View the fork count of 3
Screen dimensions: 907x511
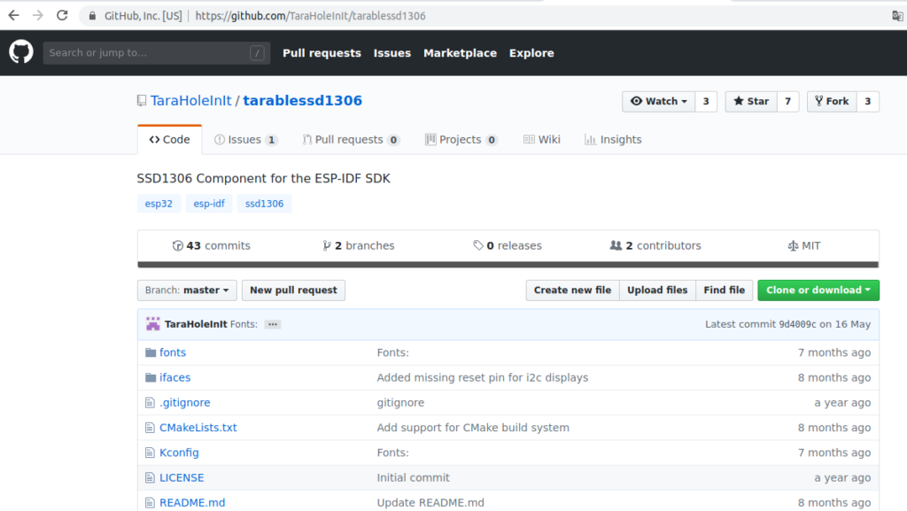point(868,101)
